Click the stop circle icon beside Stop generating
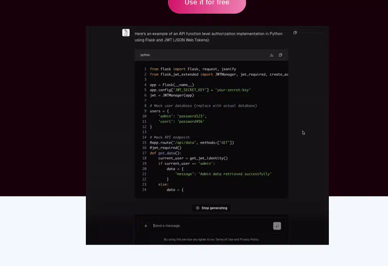 (198, 208)
